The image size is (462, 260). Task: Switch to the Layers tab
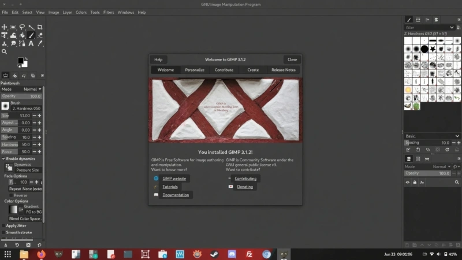click(409, 159)
